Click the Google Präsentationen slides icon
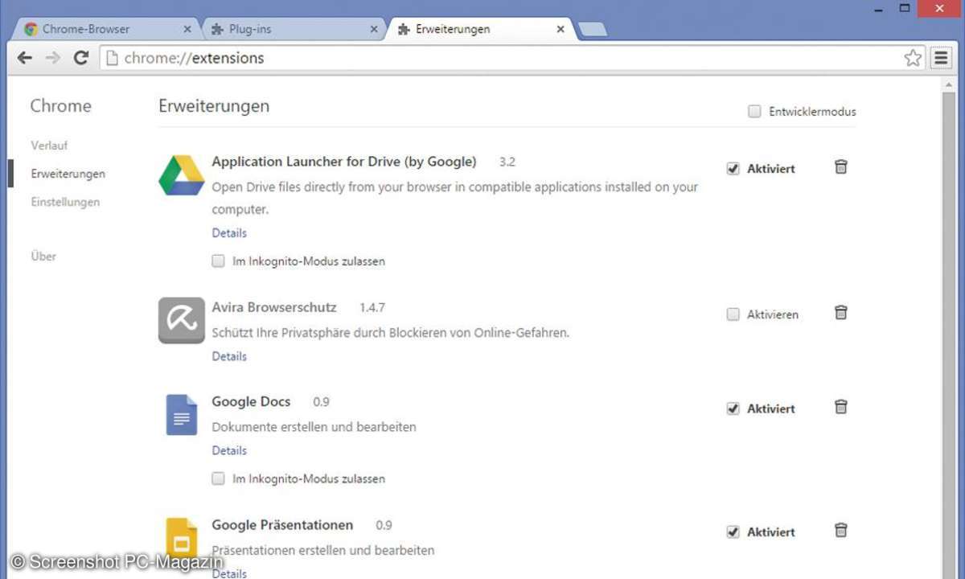Image resolution: width=965 pixels, height=579 pixels. pos(182,539)
